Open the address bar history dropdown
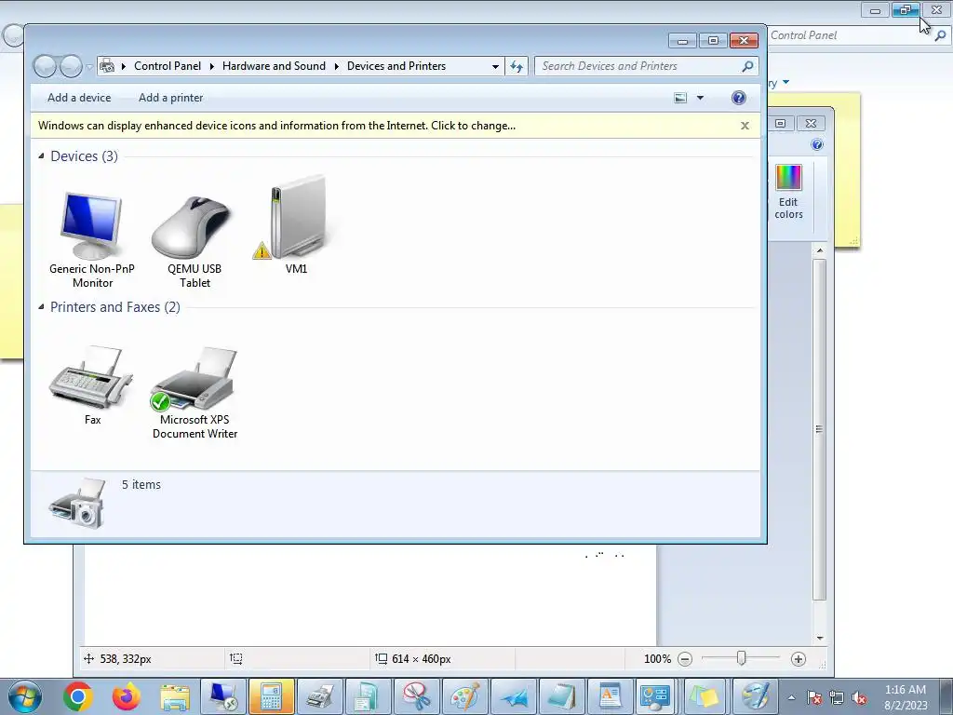The height and width of the screenshot is (715, 953). 495,66
